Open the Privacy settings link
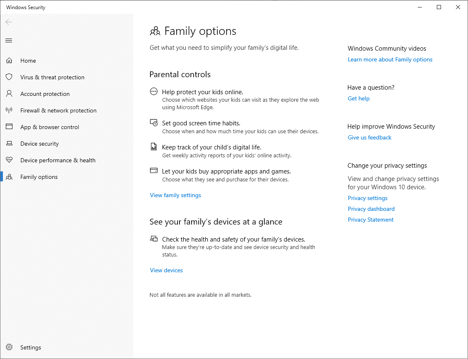Image resolution: width=468 pixels, height=359 pixels. click(x=367, y=198)
